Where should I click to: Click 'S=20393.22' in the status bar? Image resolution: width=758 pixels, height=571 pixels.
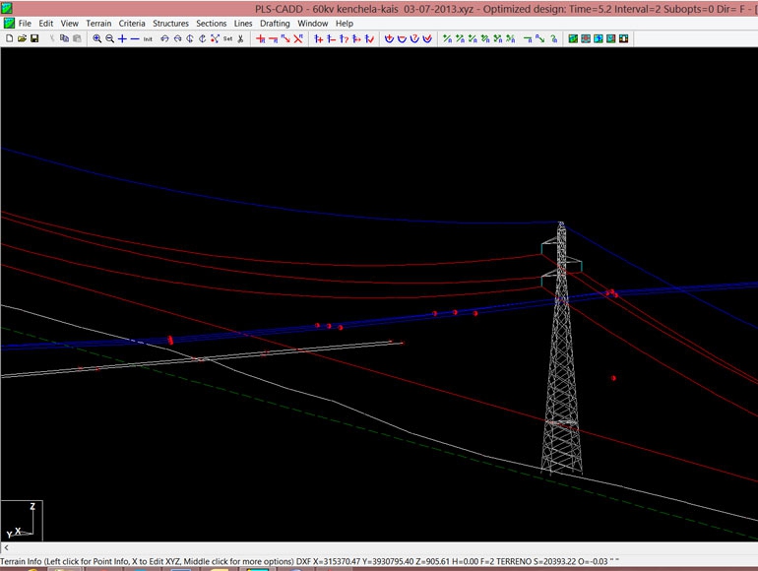[554, 561]
